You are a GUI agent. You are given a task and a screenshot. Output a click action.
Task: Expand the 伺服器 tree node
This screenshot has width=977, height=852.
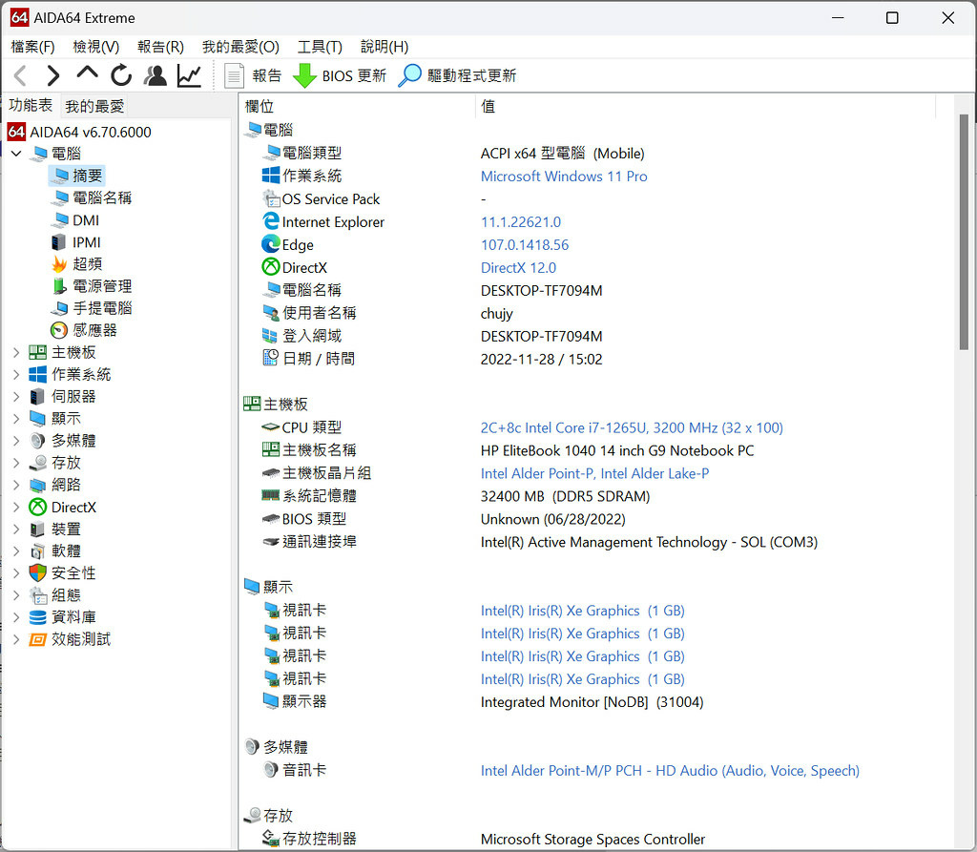pos(17,396)
